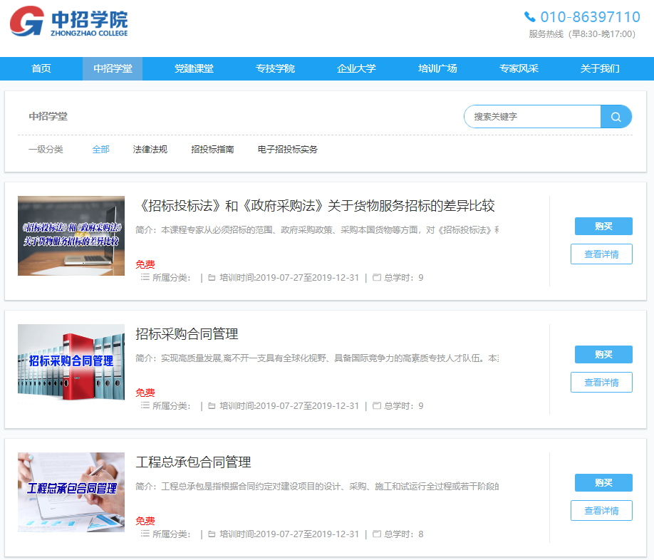654x560 pixels.
Task: Open the 专家风采 navigation tab
Action: point(519,69)
